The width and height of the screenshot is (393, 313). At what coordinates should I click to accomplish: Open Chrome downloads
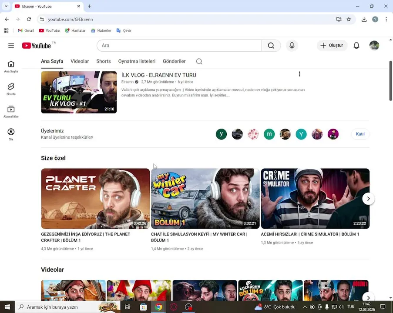point(364,19)
